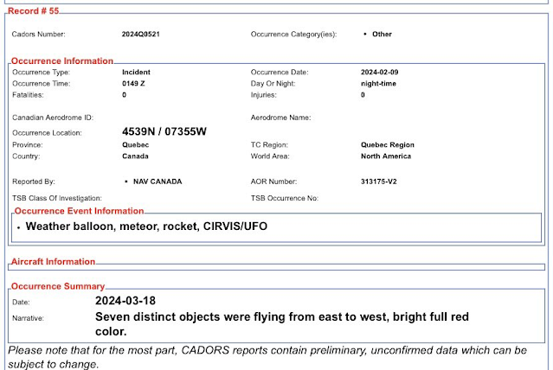Select the Occurrence Type value Incident
The image size is (553, 370).
coord(138,72)
